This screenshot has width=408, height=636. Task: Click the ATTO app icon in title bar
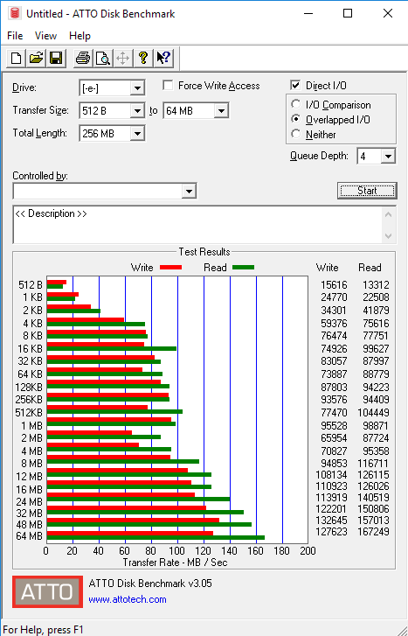coord(16,13)
